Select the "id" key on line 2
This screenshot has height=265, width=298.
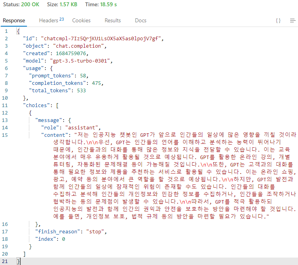coord(29,39)
